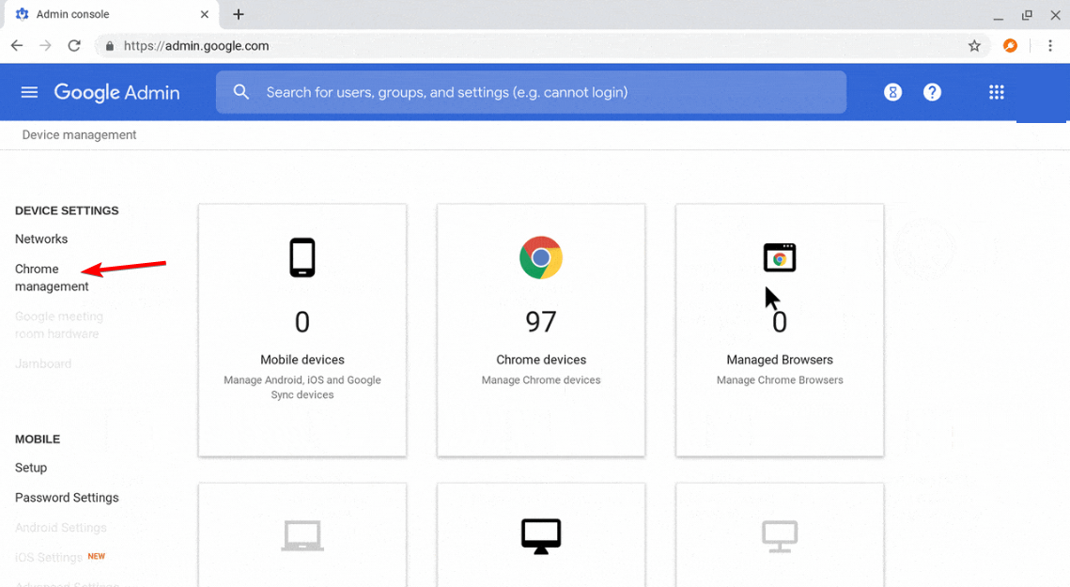Open the help question mark icon
1070x587 pixels.
932,92
